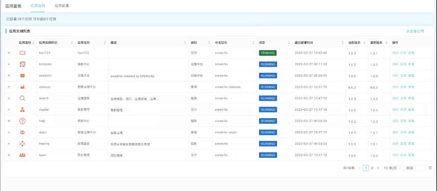Click 访问 for the template app

pos(395,64)
